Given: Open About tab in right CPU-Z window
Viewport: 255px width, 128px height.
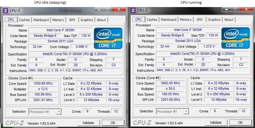Looking at the screenshot, I should pos(229,20).
